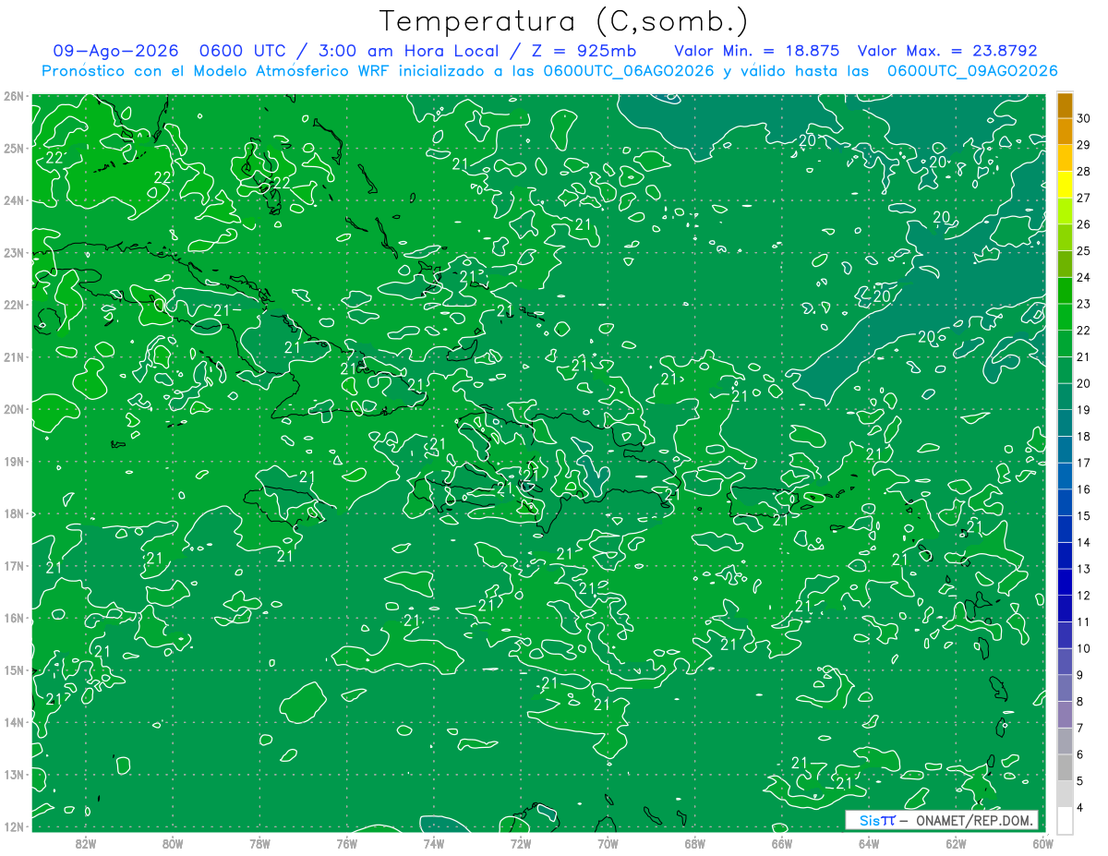Click the lime colorbar segment between 26 and 27
This screenshot has width=1108, height=856.
coord(1065,211)
